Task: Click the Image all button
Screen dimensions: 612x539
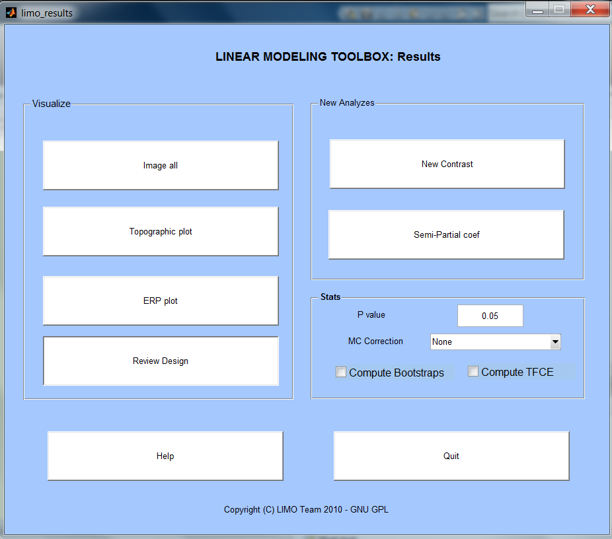Action: (x=161, y=165)
